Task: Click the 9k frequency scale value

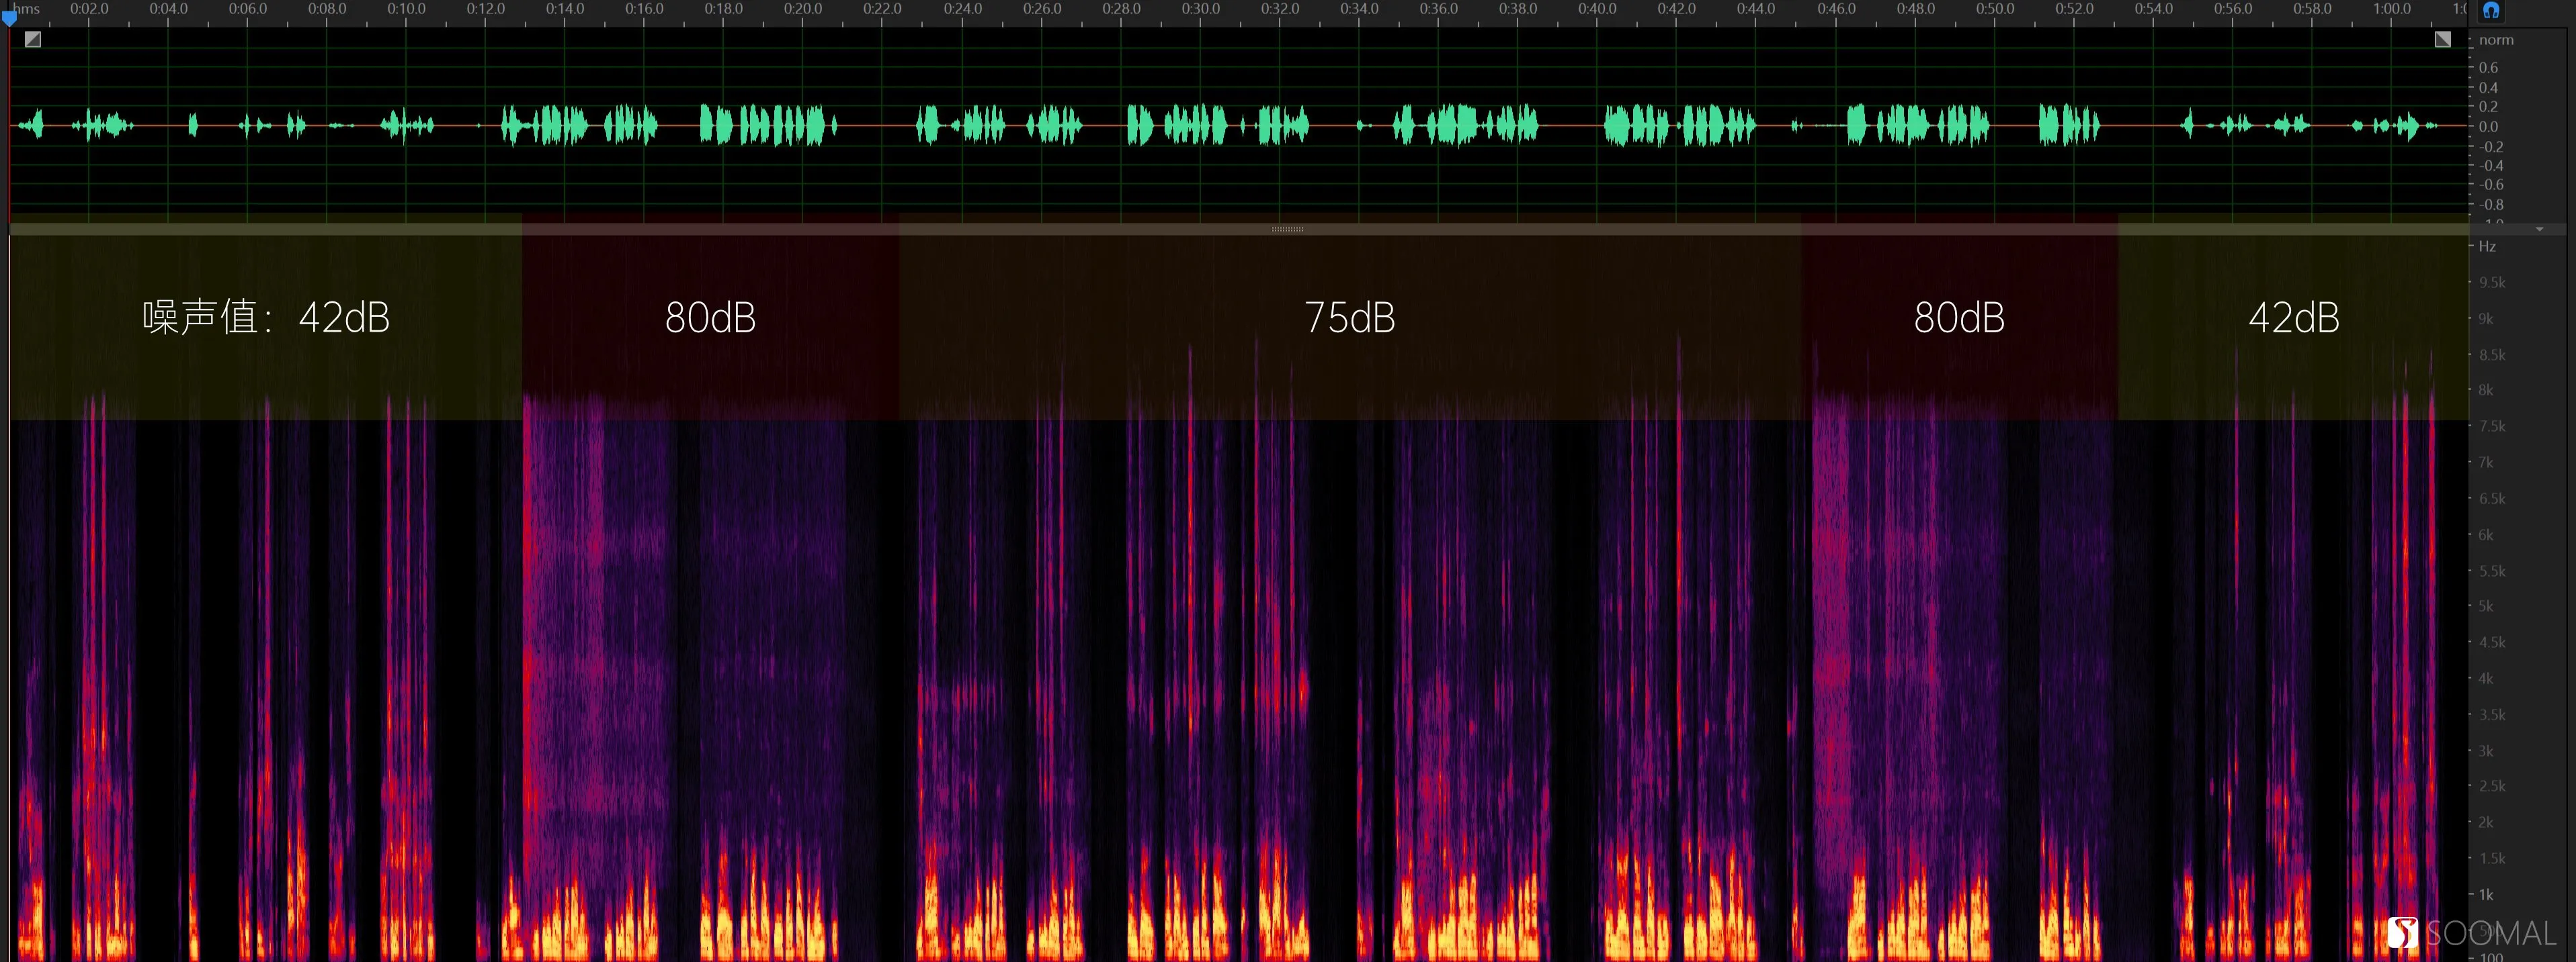Action: point(2486,320)
